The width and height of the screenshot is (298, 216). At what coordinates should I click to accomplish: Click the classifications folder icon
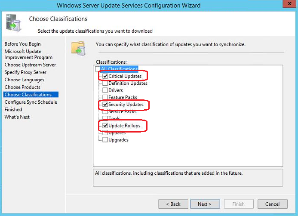(x=79, y=49)
